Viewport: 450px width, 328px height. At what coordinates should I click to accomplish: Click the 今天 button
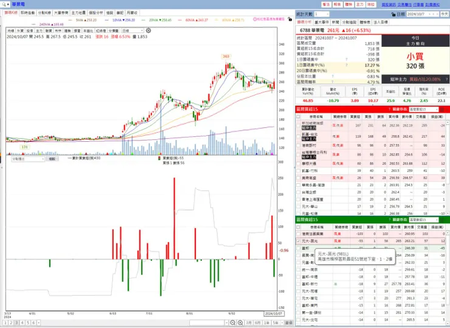click(x=445, y=14)
